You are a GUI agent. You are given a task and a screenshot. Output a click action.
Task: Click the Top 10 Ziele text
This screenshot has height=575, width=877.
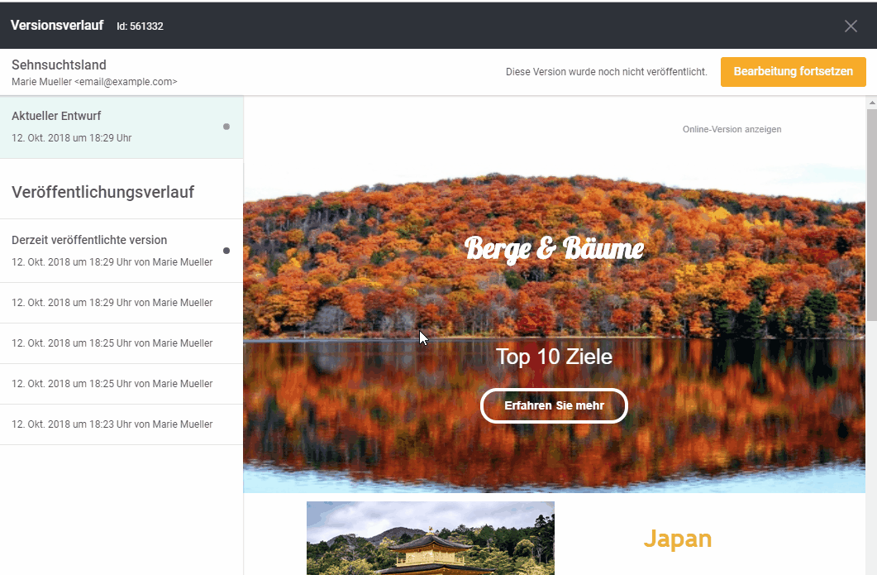(x=554, y=357)
